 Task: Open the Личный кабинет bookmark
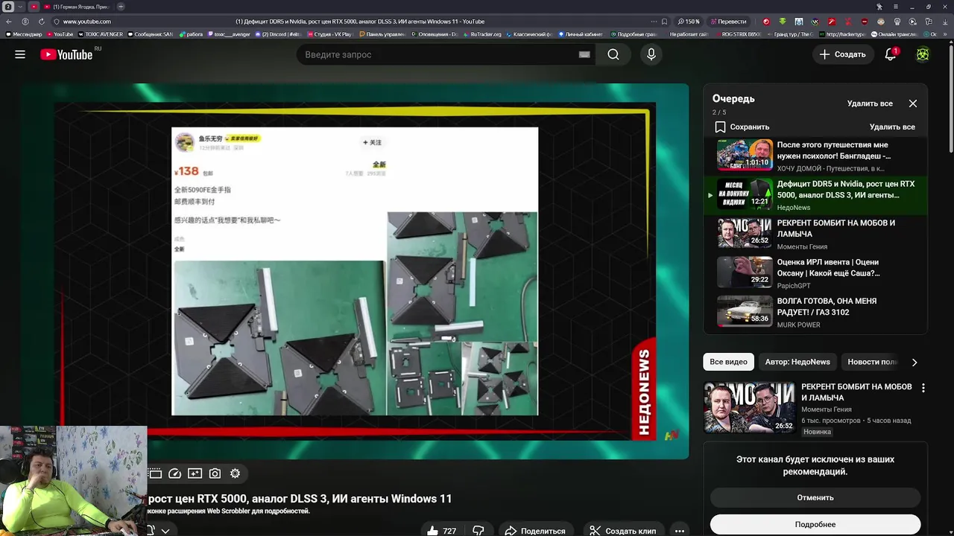point(580,34)
